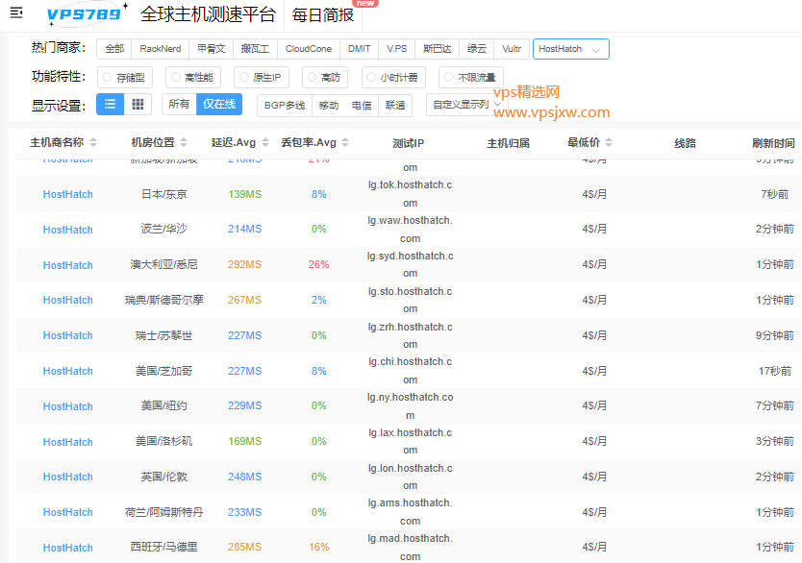Open HostHatch link in 瑞士/苏黎世 row
The width and height of the screenshot is (802, 563).
point(68,335)
